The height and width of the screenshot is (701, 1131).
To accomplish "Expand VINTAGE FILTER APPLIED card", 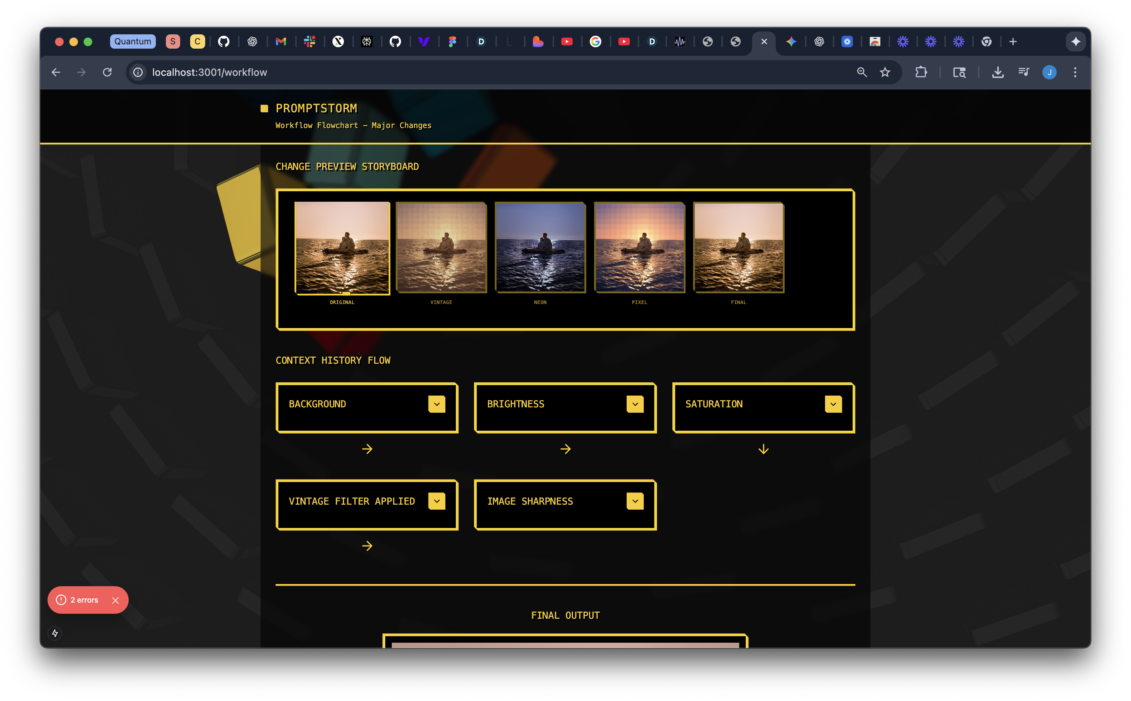I will (x=436, y=501).
